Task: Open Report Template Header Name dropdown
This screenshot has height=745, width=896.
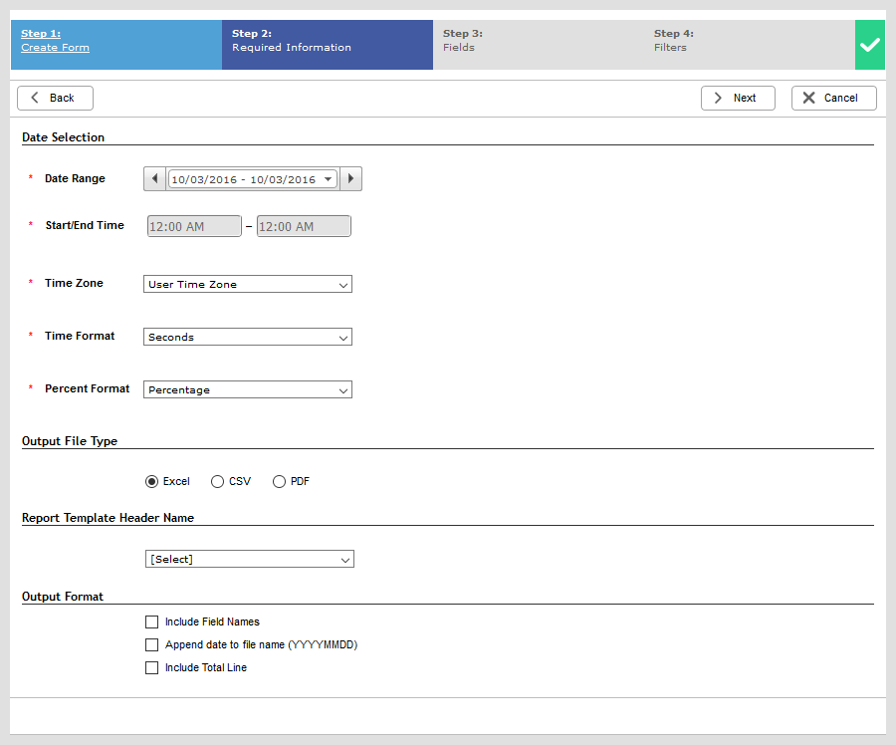Action: (x=250, y=559)
